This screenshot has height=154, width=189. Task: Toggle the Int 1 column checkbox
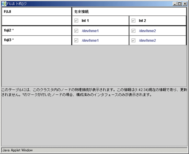76,20
